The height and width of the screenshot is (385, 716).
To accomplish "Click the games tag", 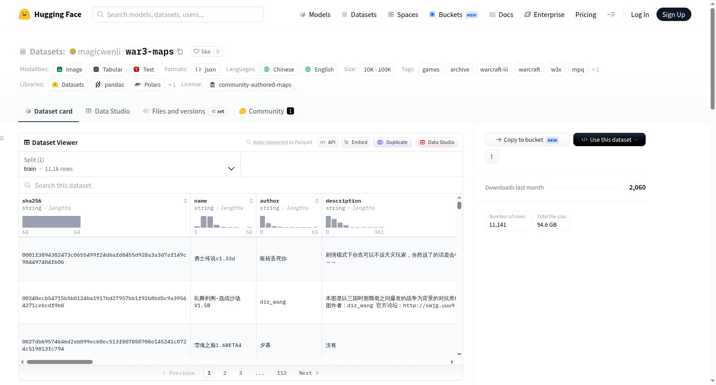I will point(431,69).
